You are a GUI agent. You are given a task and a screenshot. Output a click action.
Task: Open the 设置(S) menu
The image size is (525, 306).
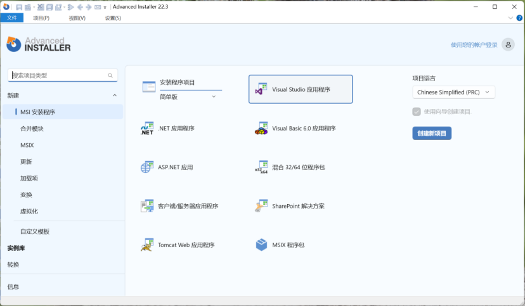click(113, 18)
